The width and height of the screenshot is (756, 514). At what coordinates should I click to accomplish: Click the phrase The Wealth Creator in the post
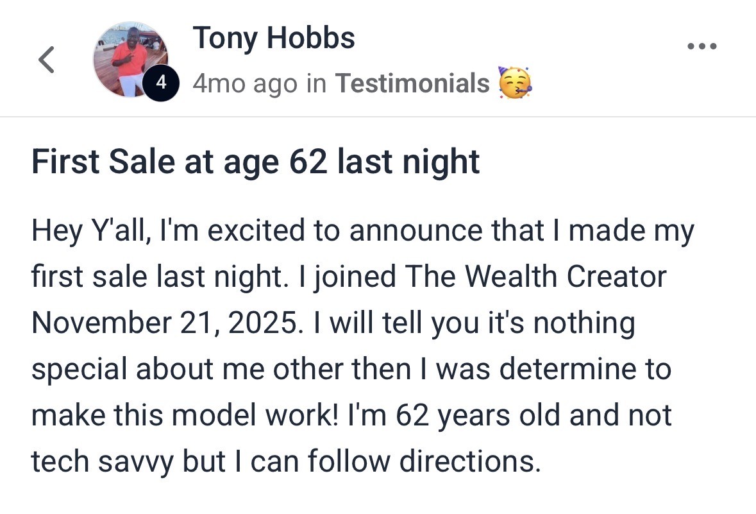[x=537, y=276]
